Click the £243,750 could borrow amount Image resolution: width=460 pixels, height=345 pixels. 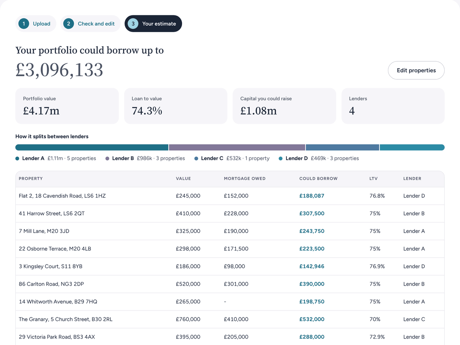312,231
